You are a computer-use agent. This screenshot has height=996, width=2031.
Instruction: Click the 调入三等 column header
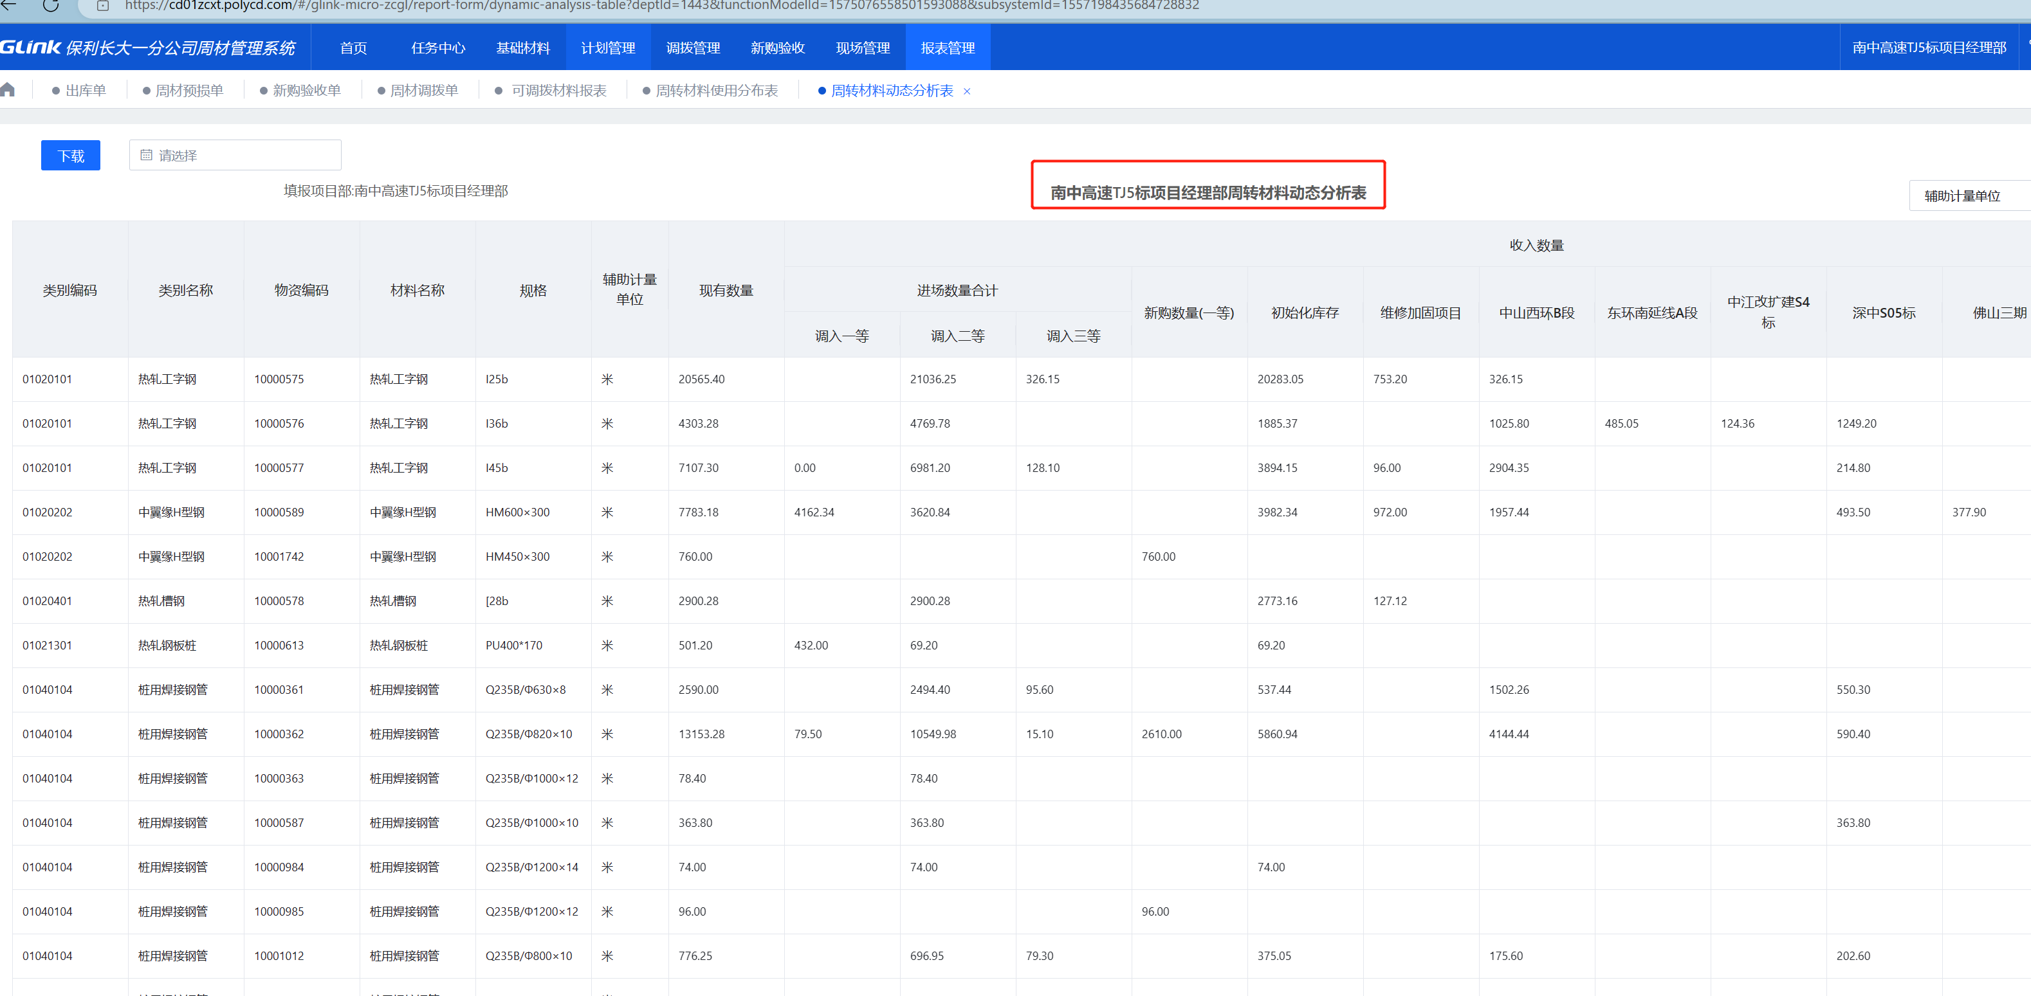1074,336
